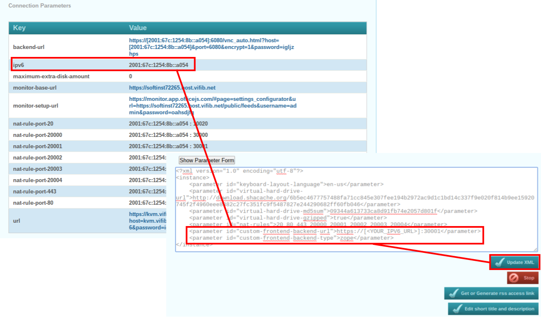Open the monitor-base-url softinst72265 link
The width and height of the screenshot is (541, 319).
[172, 87]
